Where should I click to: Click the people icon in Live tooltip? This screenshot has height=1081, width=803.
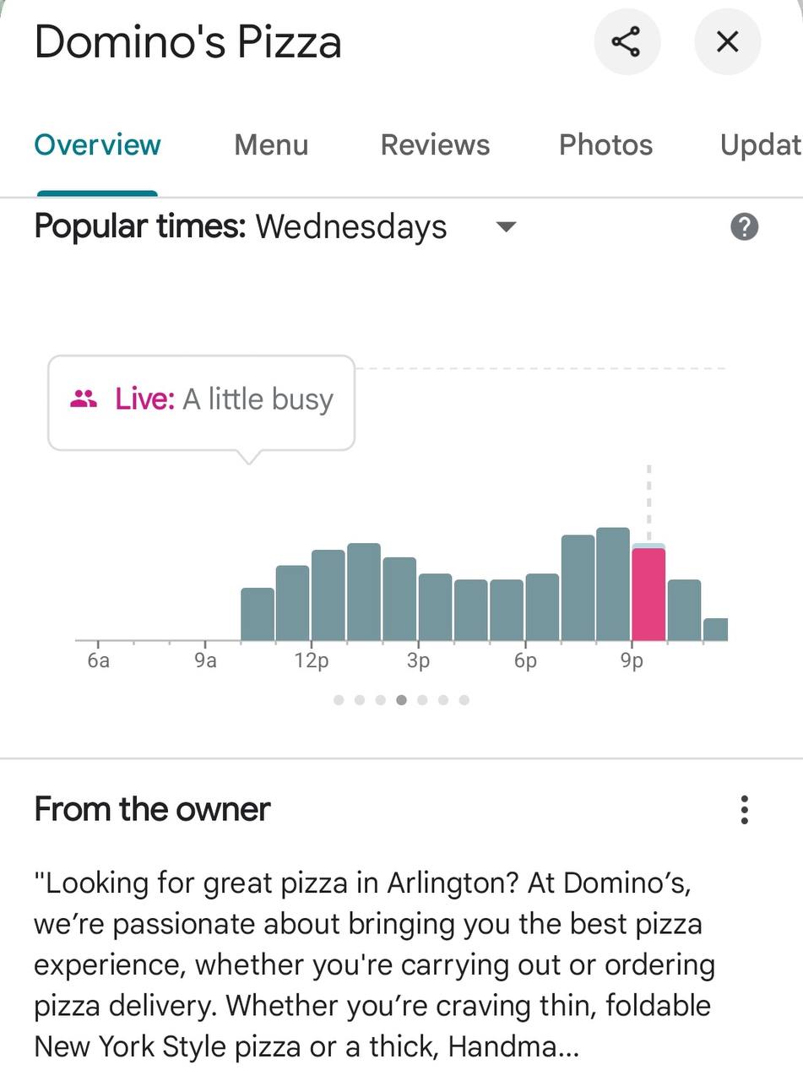[x=84, y=399]
